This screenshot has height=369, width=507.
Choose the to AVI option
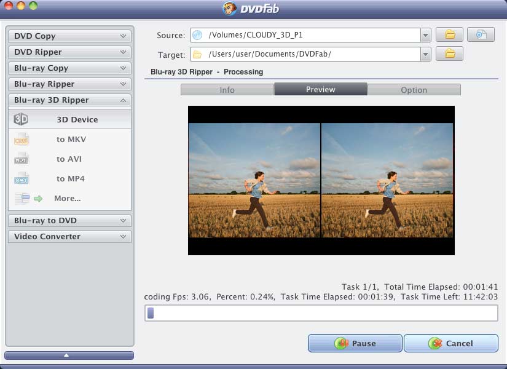pos(69,159)
